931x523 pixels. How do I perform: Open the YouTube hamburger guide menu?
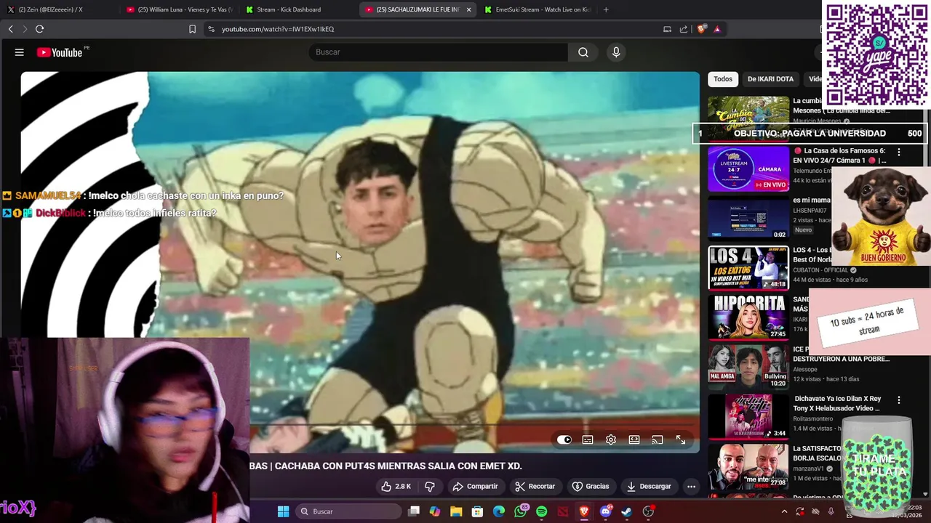coord(20,52)
